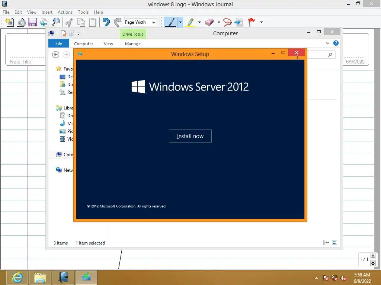
Task: Open File Explorer from the taskbar
Action: pos(40,278)
